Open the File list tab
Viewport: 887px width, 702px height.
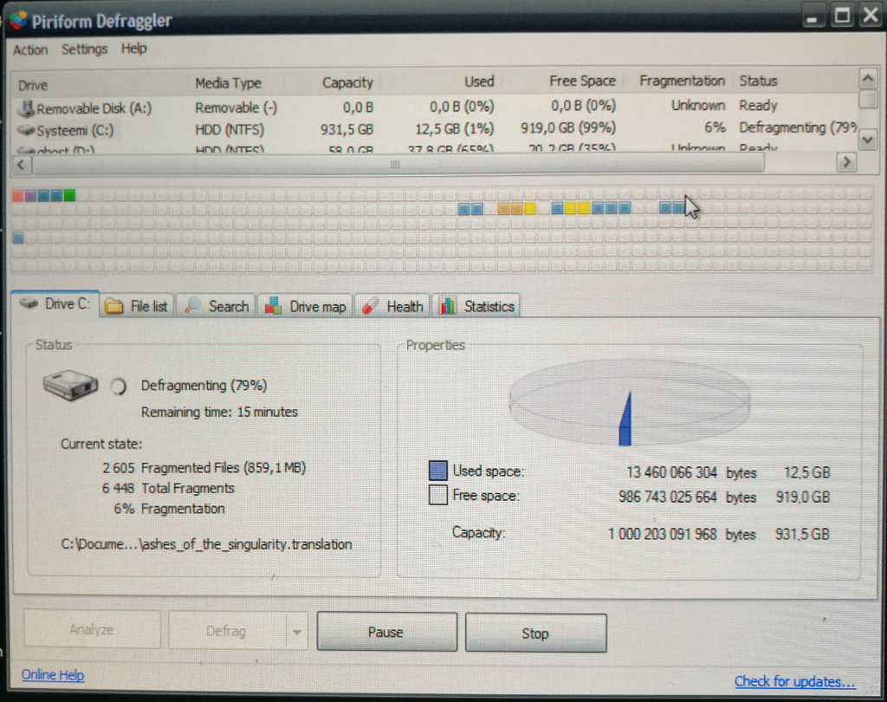click(x=137, y=306)
